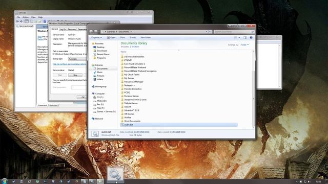The width and height of the screenshot is (328, 184).
Task: Switch to the Standard tab in Services
Action: (53, 106)
